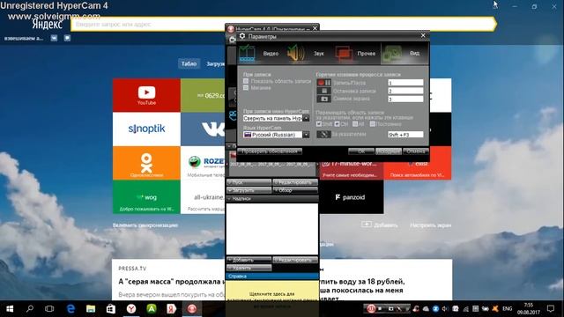Image resolution: width=564 pixels, height=317 pixels.
Task: Click the Снимок экрана hotkey field
Action: click(405, 99)
